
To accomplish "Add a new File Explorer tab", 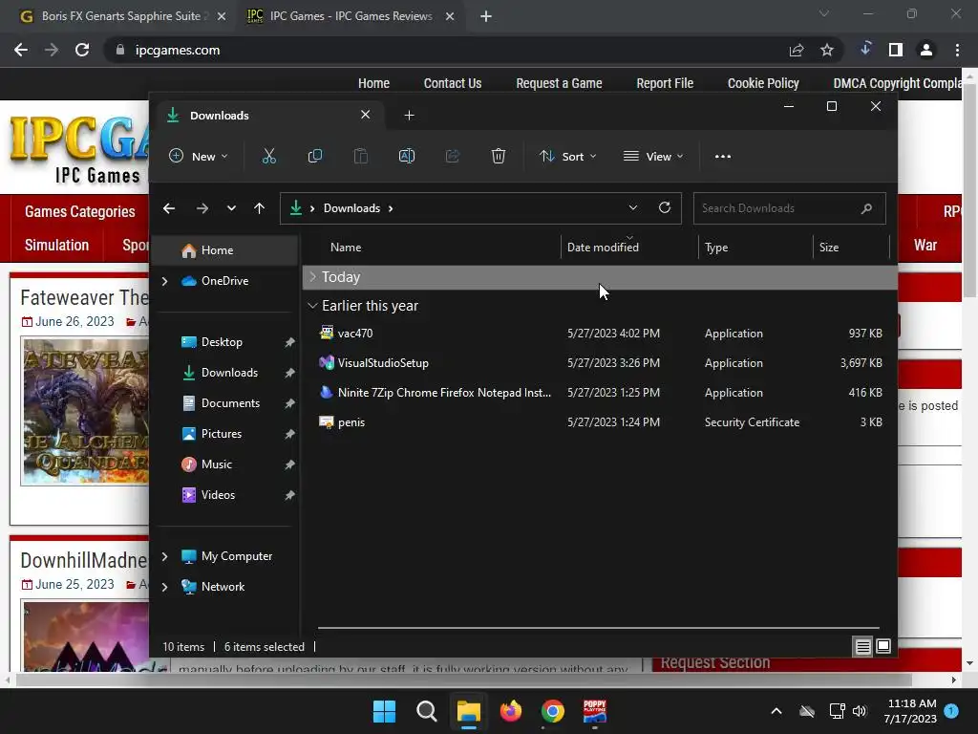I will tap(409, 115).
